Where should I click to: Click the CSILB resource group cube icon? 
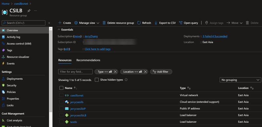[5, 12]
